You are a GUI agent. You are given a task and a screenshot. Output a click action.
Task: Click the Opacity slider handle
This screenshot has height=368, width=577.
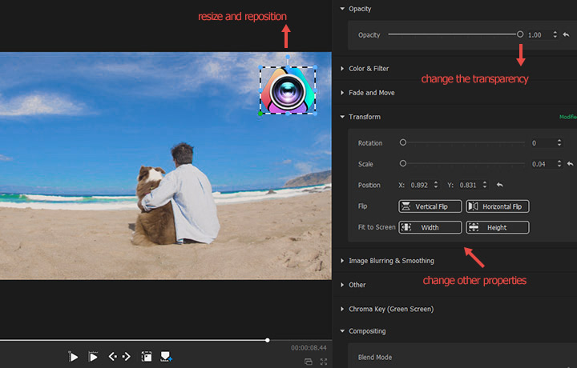520,34
